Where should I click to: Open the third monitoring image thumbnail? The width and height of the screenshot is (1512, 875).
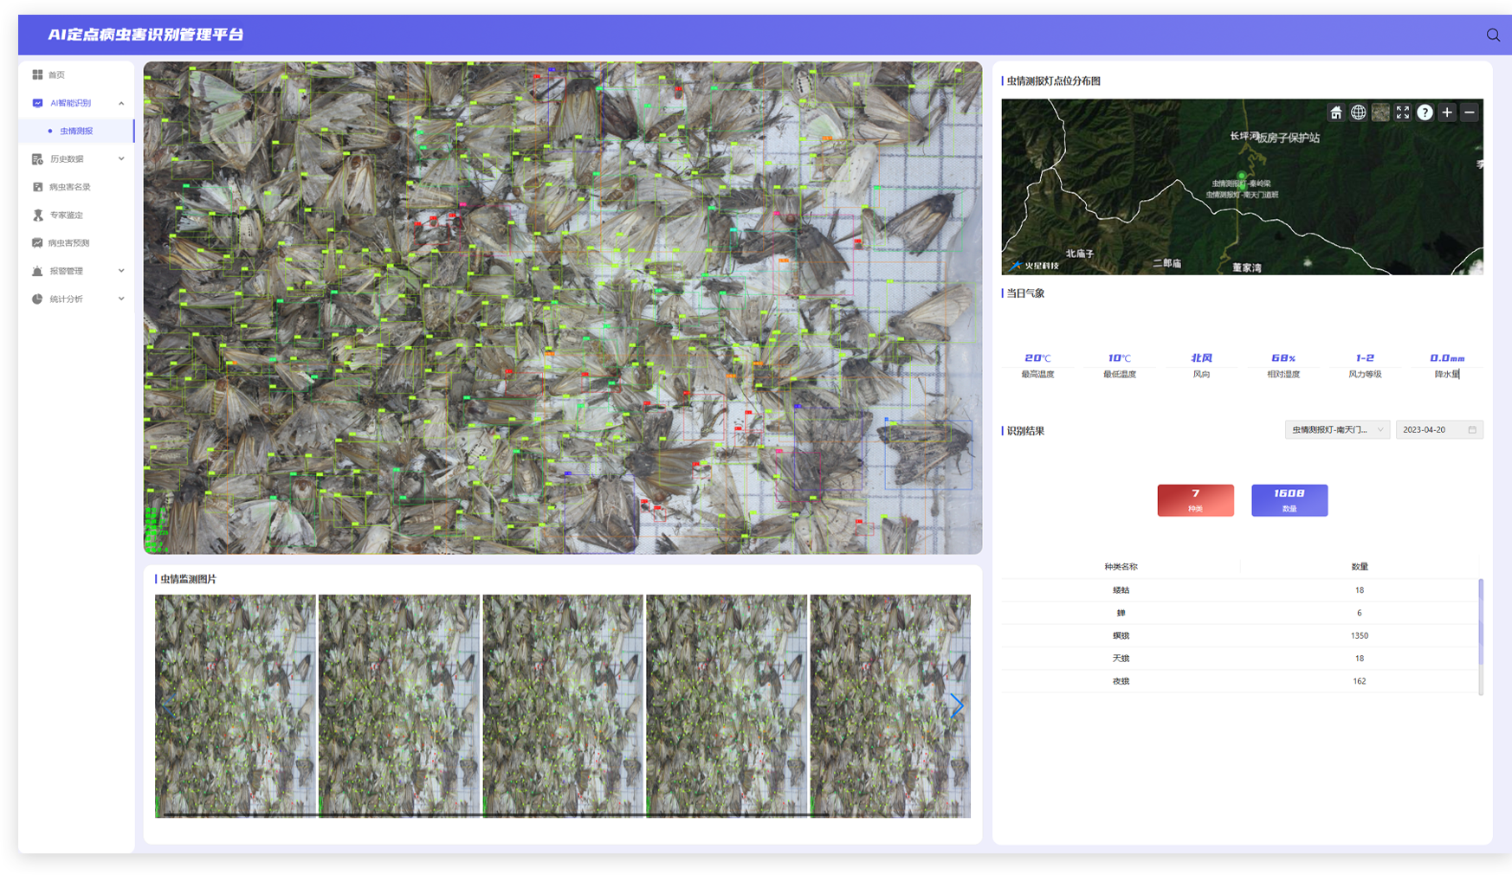pyautogui.click(x=563, y=705)
